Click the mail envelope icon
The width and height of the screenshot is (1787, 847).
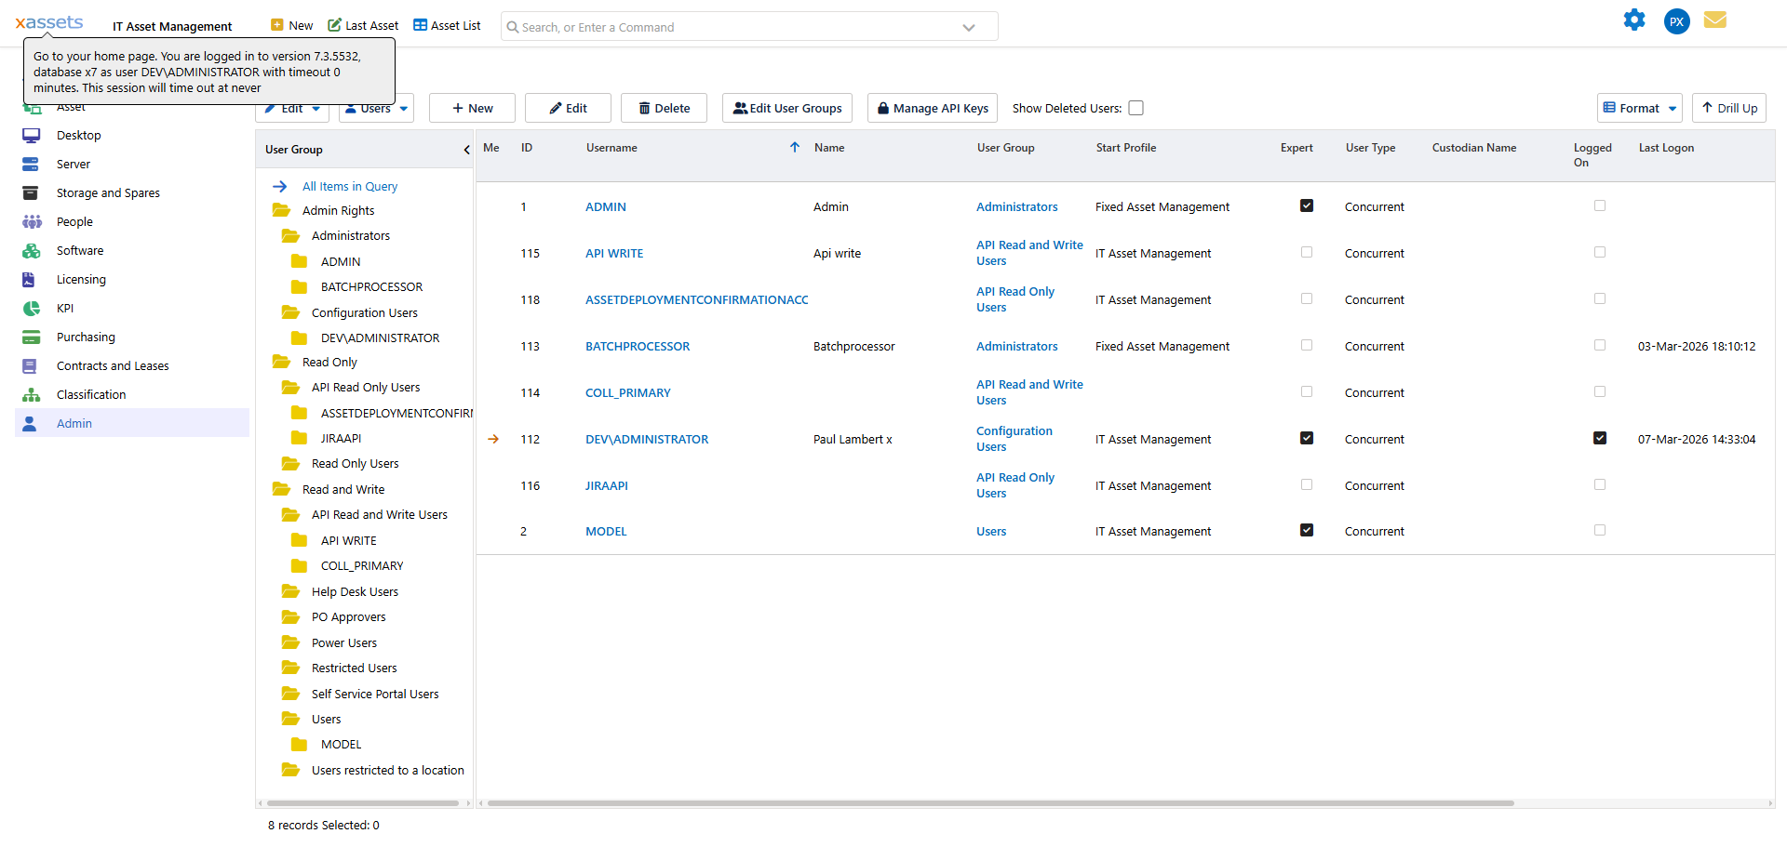coord(1715,20)
